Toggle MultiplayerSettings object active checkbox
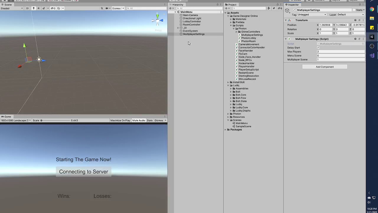The width and height of the screenshot is (378, 213). 294,10
